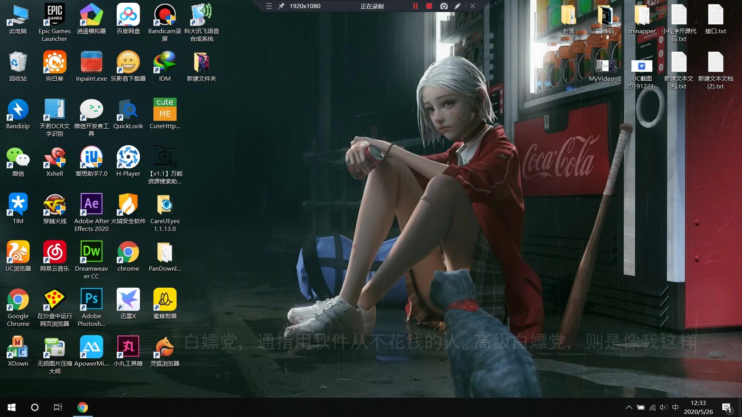Toggle the pin on the recorder bar
Screen dimensions: 742x417
click(x=281, y=6)
